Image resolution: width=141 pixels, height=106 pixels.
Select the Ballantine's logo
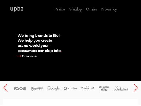121,89
